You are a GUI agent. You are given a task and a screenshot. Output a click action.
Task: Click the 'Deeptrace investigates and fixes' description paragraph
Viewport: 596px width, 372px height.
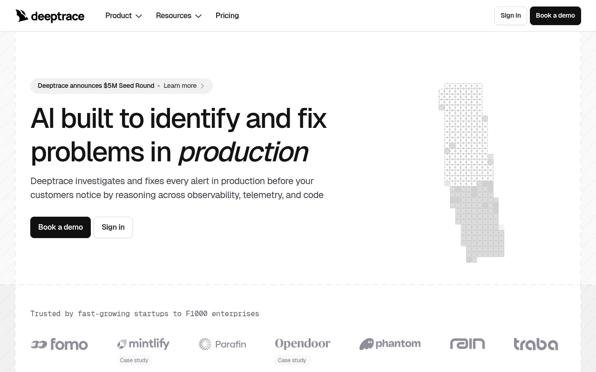[177, 188]
